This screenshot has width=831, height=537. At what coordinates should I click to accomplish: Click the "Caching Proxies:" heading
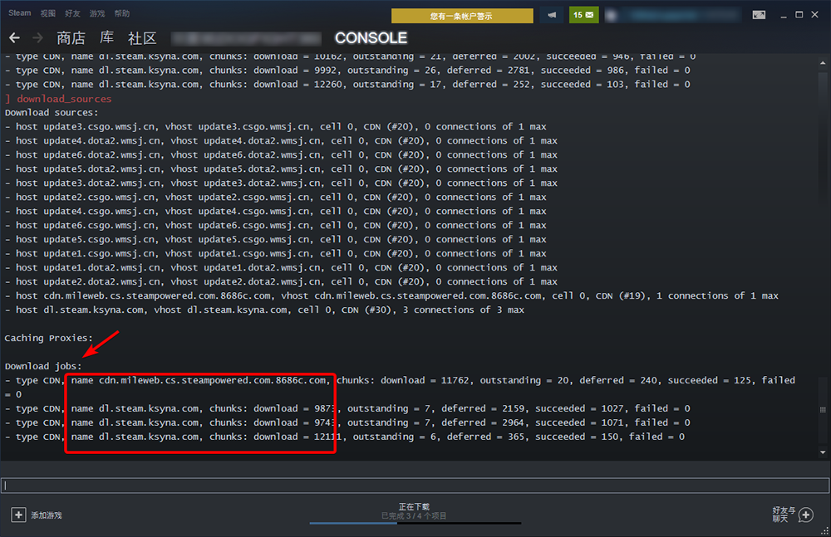[x=49, y=338]
